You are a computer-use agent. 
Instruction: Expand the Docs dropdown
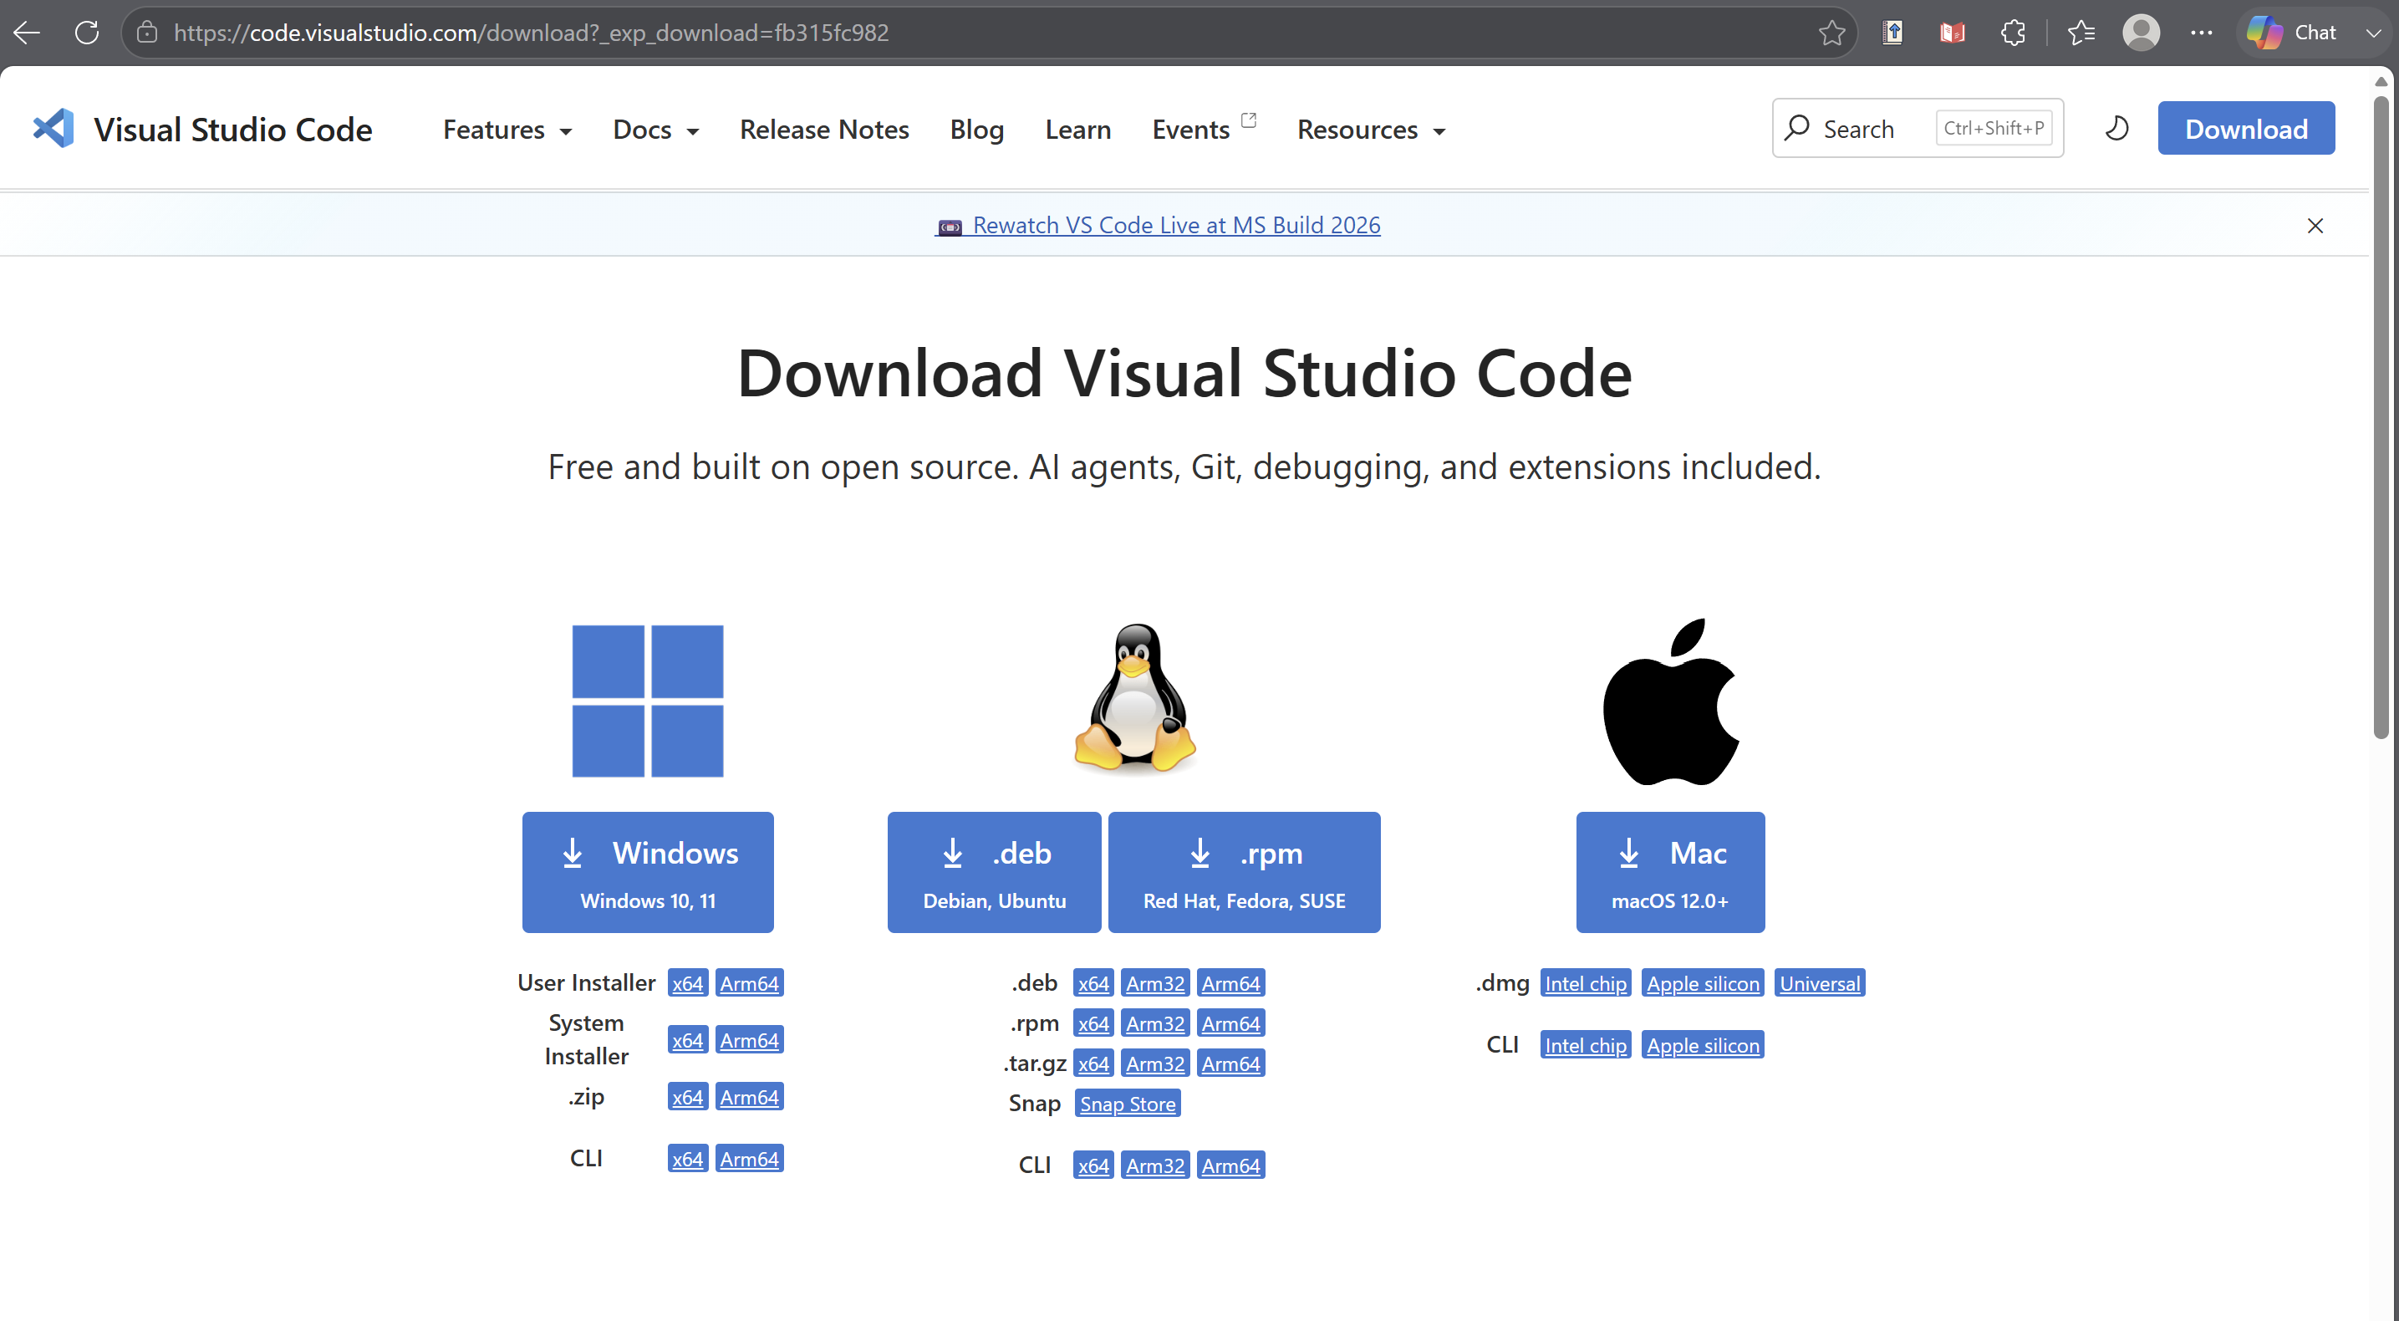coord(655,130)
